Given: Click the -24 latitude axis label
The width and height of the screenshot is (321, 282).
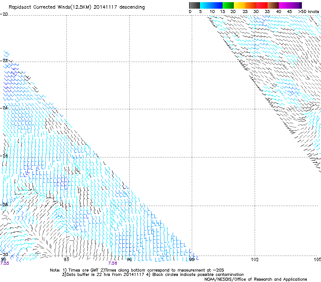Looking at the screenshot, I should point(4,108).
